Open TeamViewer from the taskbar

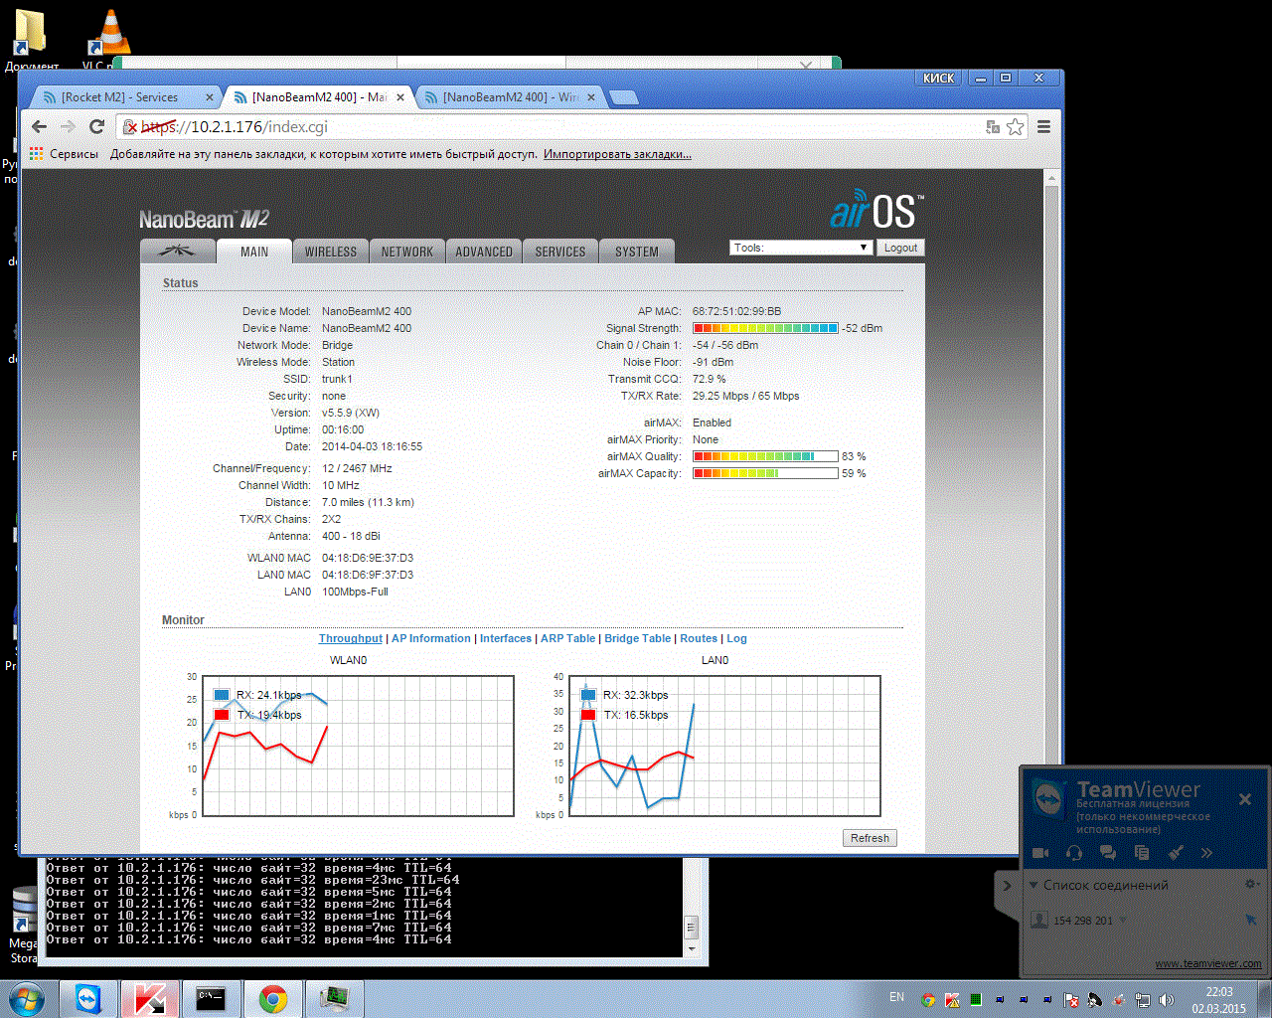88,999
